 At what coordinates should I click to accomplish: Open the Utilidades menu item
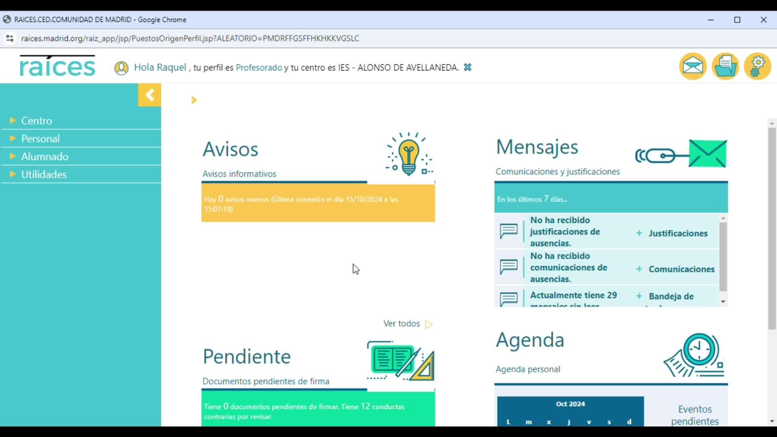point(44,174)
